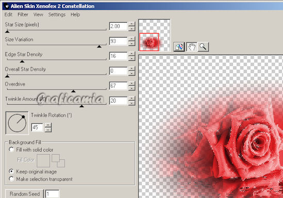The image size is (283, 198).
Task: Increase Size Variation with up arrow
Action: point(132,39)
